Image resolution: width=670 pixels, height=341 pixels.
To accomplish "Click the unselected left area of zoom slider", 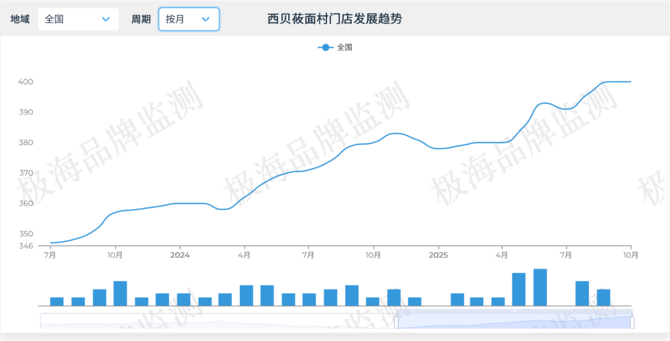I will (217, 322).
